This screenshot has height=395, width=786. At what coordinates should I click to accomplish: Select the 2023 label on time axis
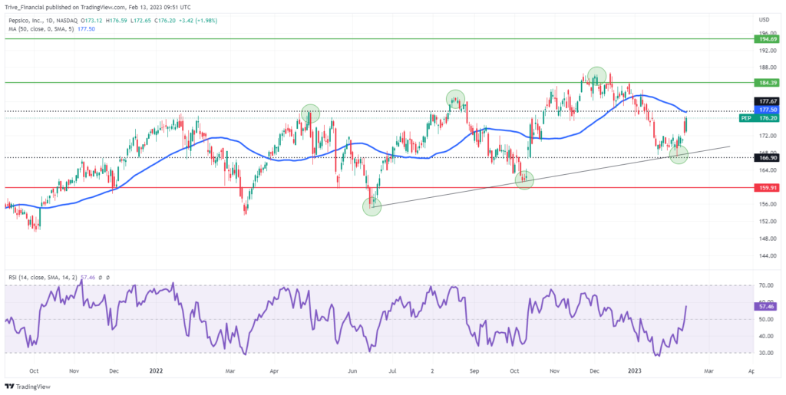[x=635, y=372]
